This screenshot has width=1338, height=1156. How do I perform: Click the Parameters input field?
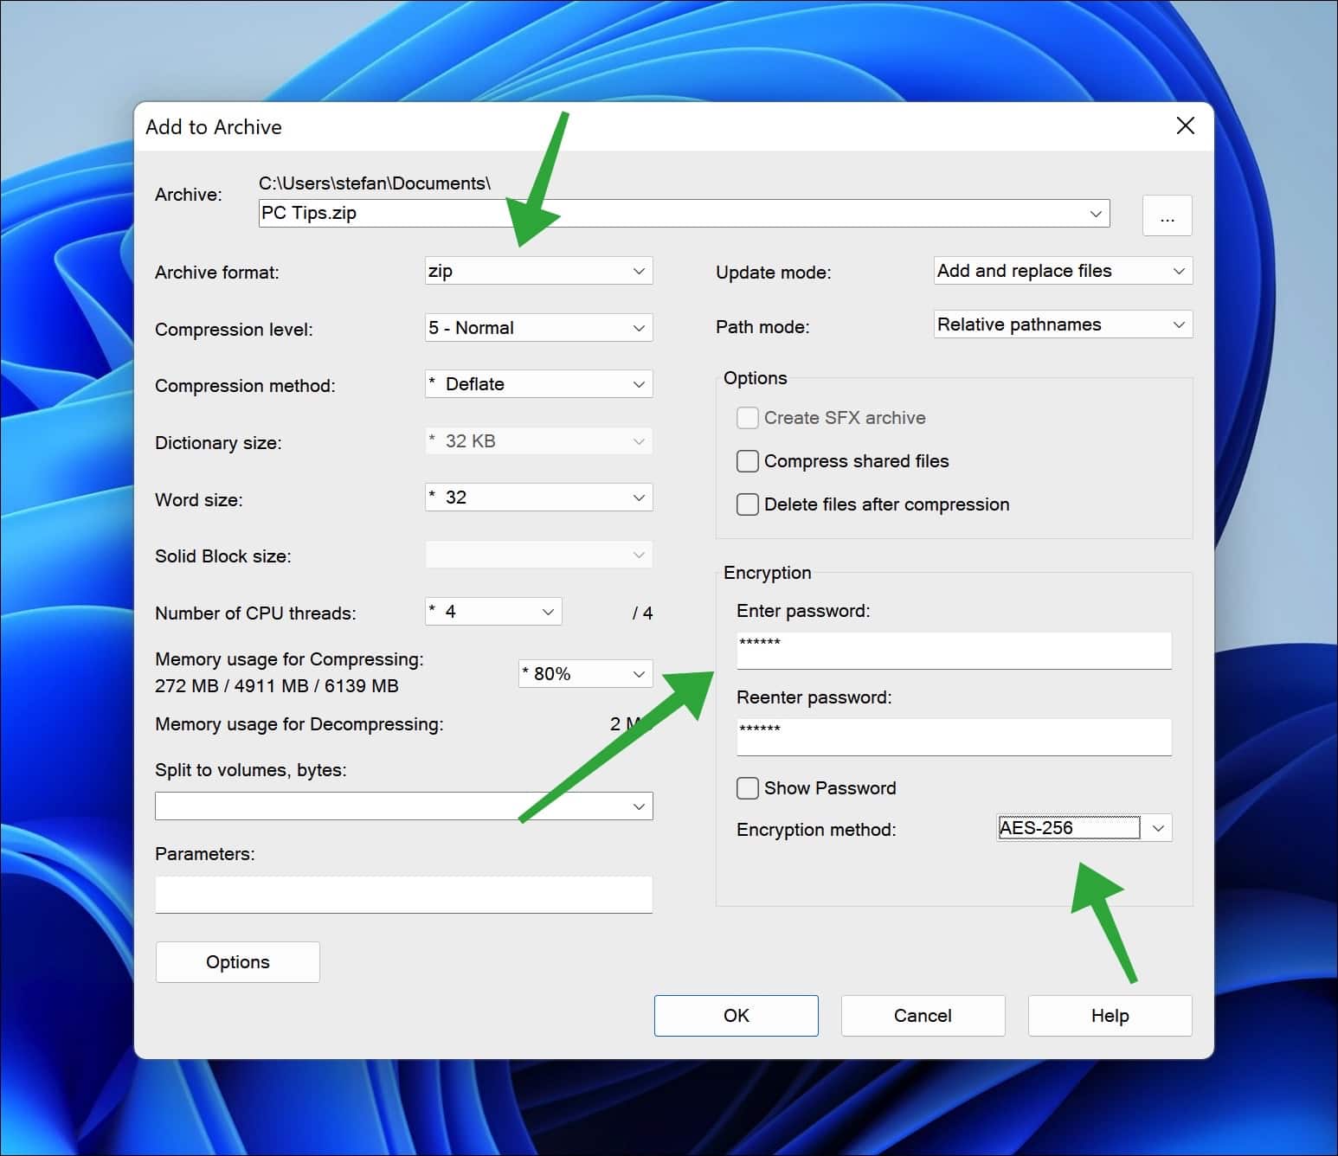(403, 894)
